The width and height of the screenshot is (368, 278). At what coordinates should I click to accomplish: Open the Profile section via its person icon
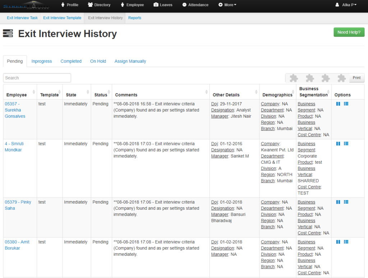pos(63,5)
